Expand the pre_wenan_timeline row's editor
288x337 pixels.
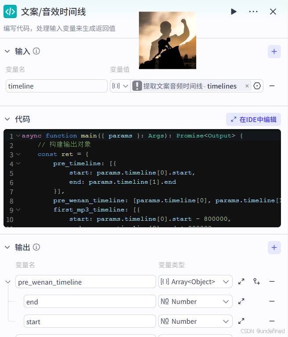tap(241, 281)
